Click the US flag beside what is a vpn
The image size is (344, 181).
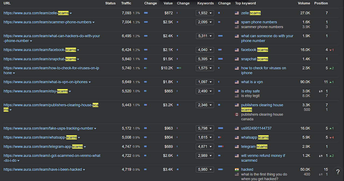point(237,82)
